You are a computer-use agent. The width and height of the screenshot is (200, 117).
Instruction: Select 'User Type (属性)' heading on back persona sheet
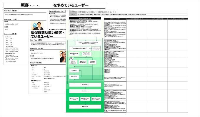(11, 11)
